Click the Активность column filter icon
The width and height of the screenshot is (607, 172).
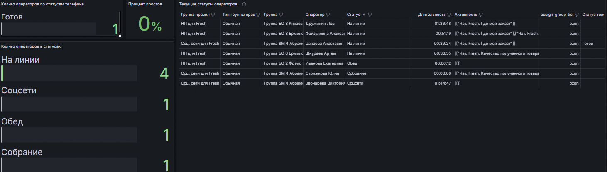pyautogui.click(x=481, y=15)
